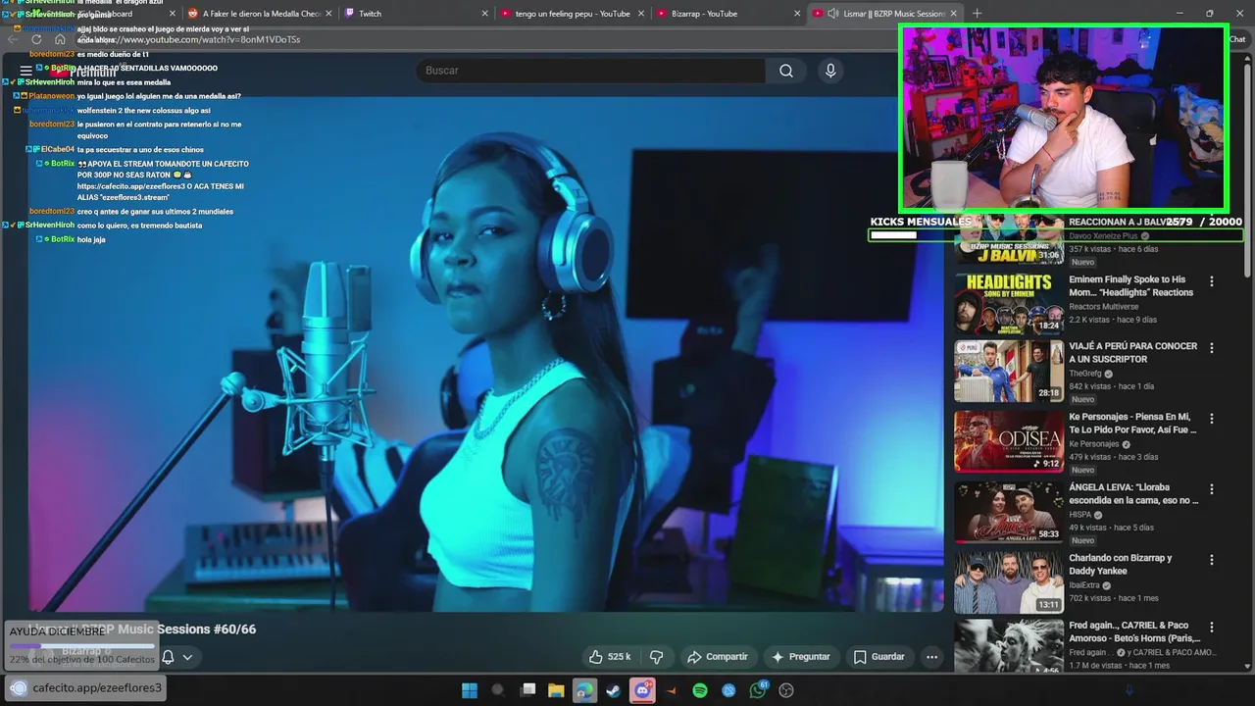Screen dimensions: 1255x706
Task: Reload the page with the browser refresh button
Action: point(36,39)
